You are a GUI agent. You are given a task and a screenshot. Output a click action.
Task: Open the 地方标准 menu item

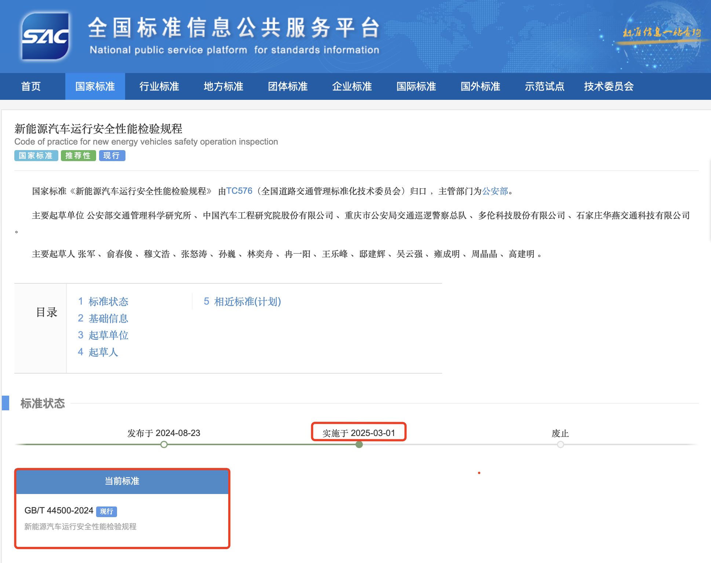[x=223, y=87]
